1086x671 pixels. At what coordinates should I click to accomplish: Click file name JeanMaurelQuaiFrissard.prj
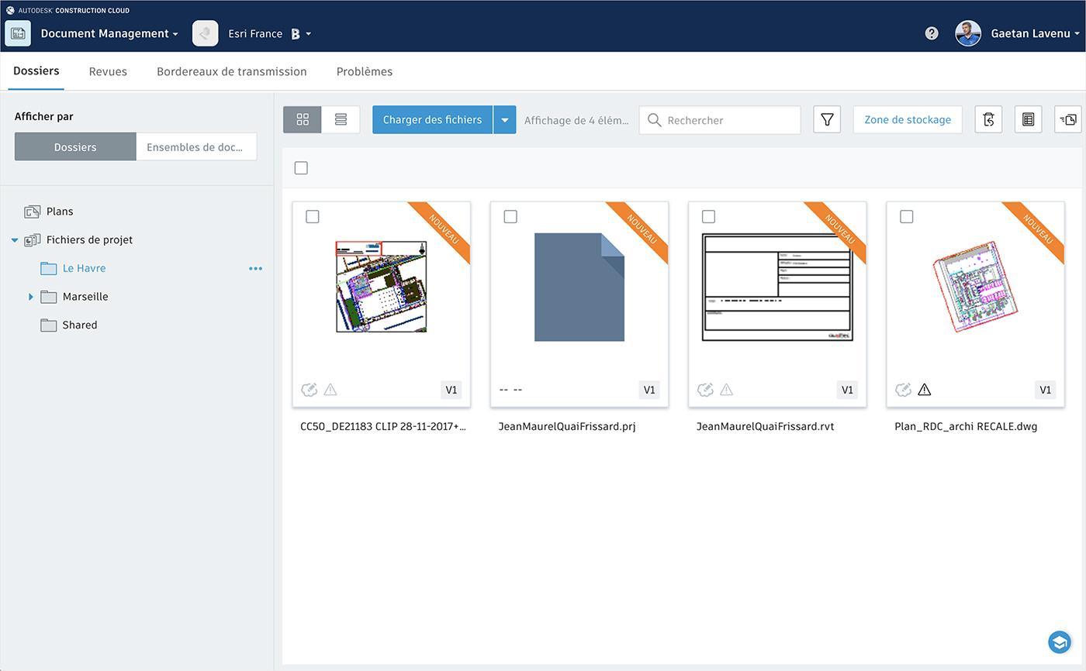click(x=567, y=426)
